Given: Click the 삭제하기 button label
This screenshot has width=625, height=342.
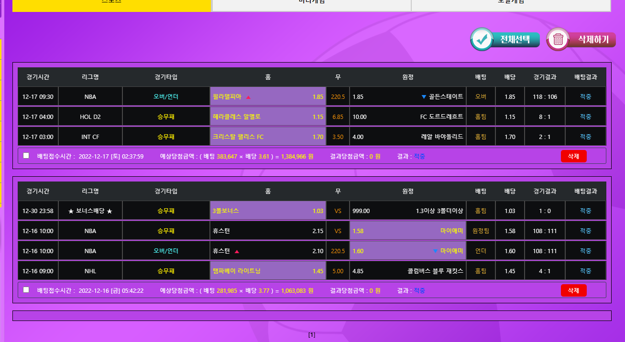Looking at the screenshot, I should [x=593, y=39].
